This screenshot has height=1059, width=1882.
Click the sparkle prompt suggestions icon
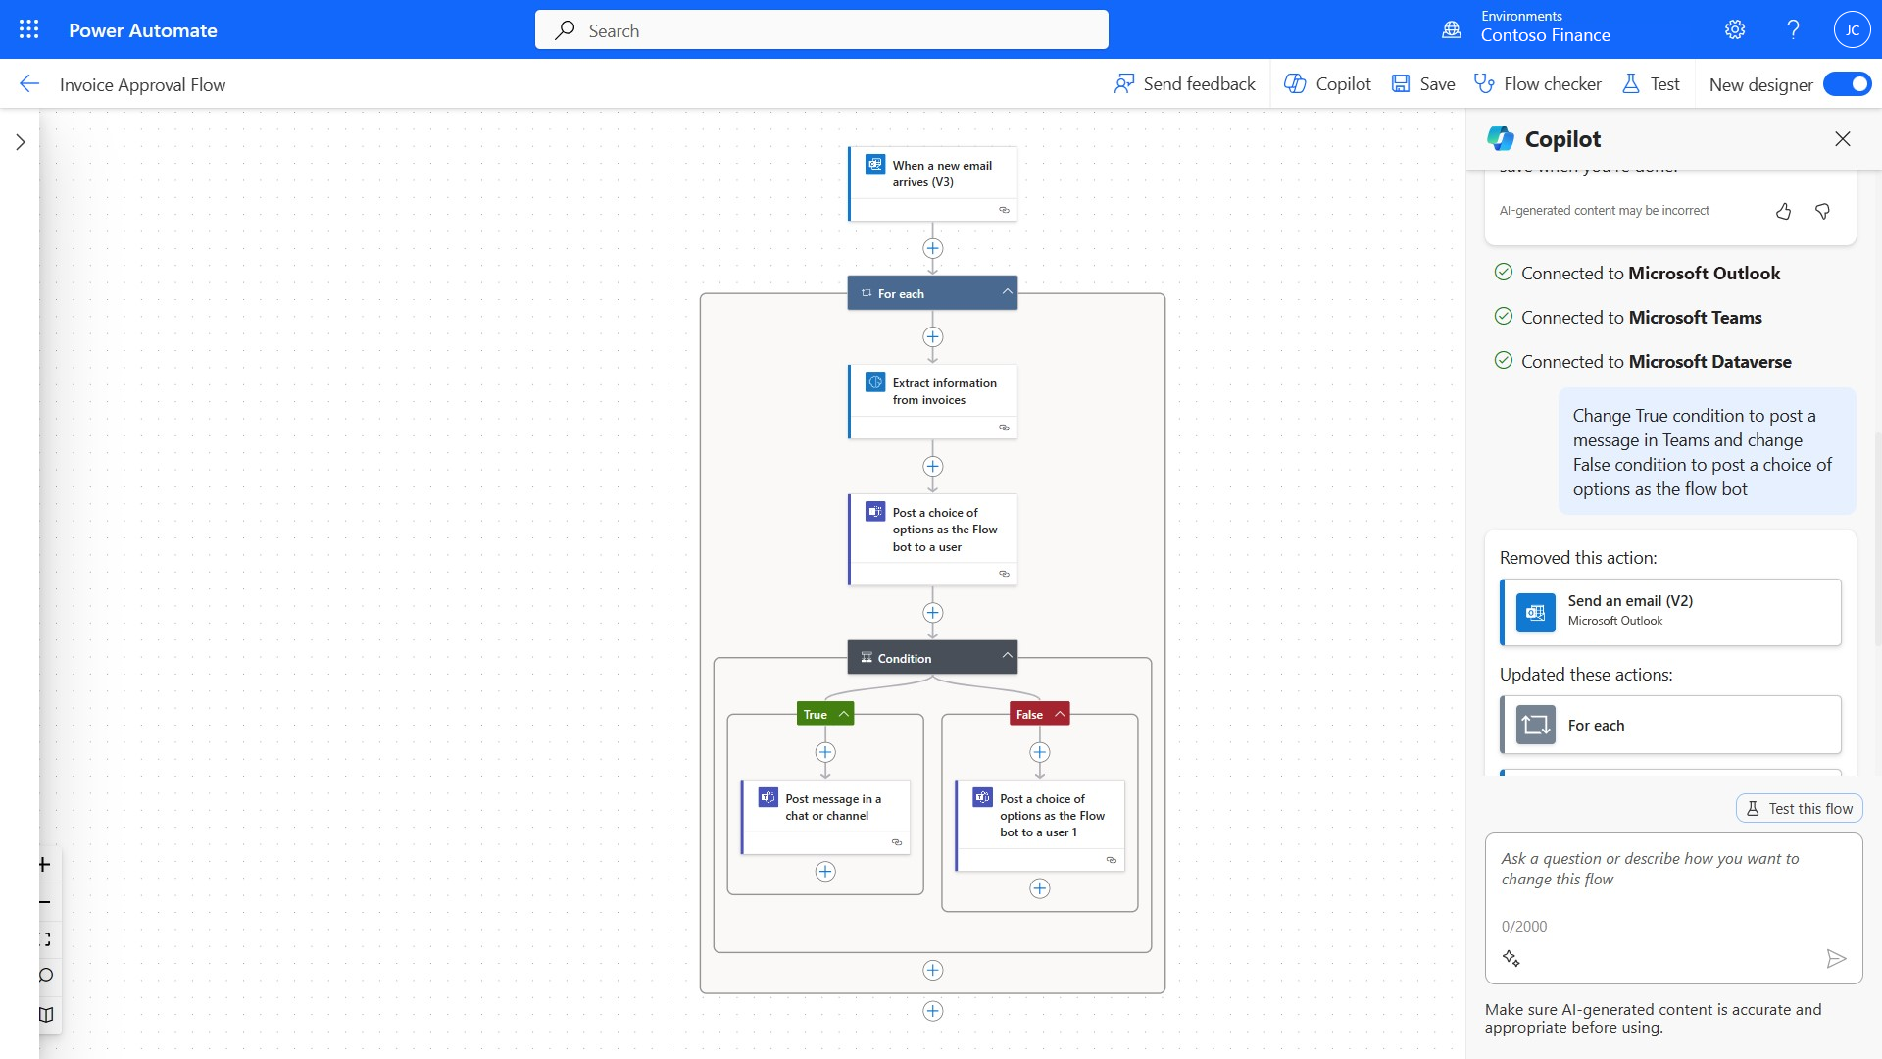point(1512,958)
